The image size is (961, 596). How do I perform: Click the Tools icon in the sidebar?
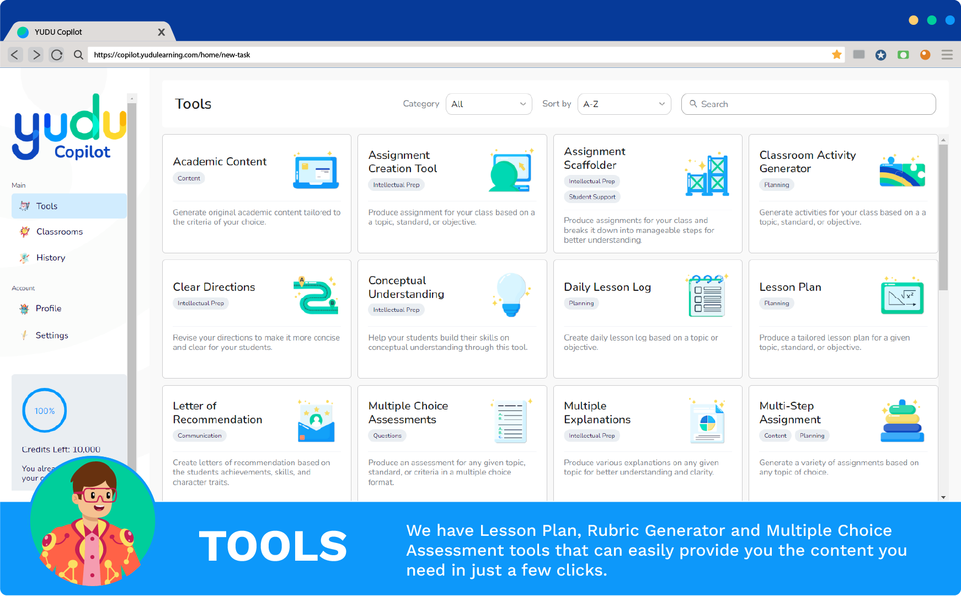tap(24, 206)
